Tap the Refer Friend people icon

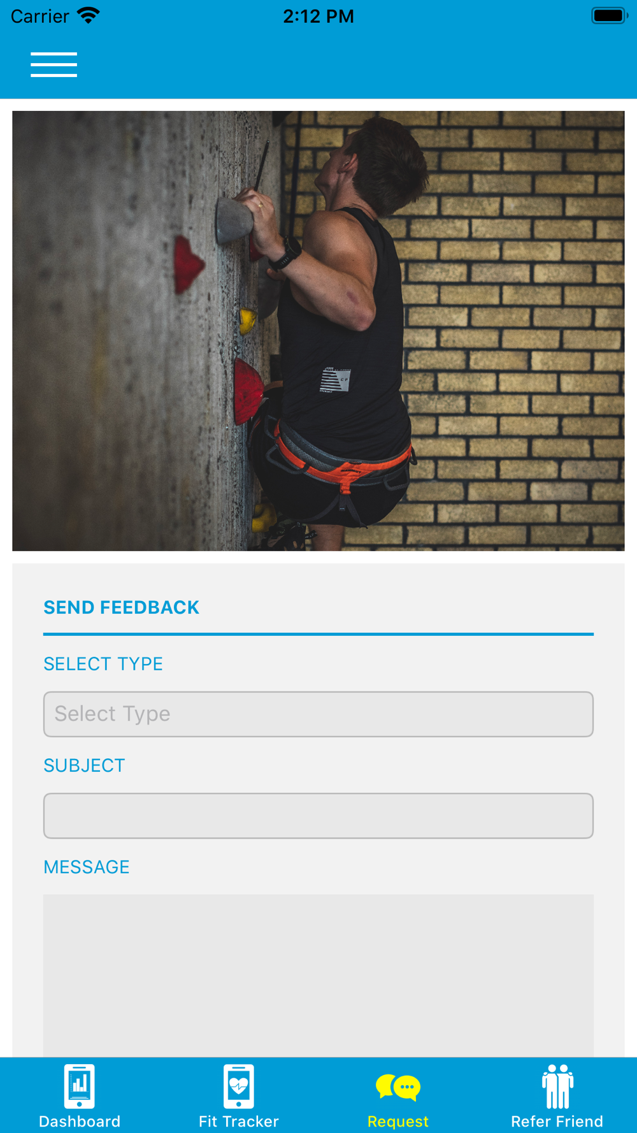[557, 1086]
